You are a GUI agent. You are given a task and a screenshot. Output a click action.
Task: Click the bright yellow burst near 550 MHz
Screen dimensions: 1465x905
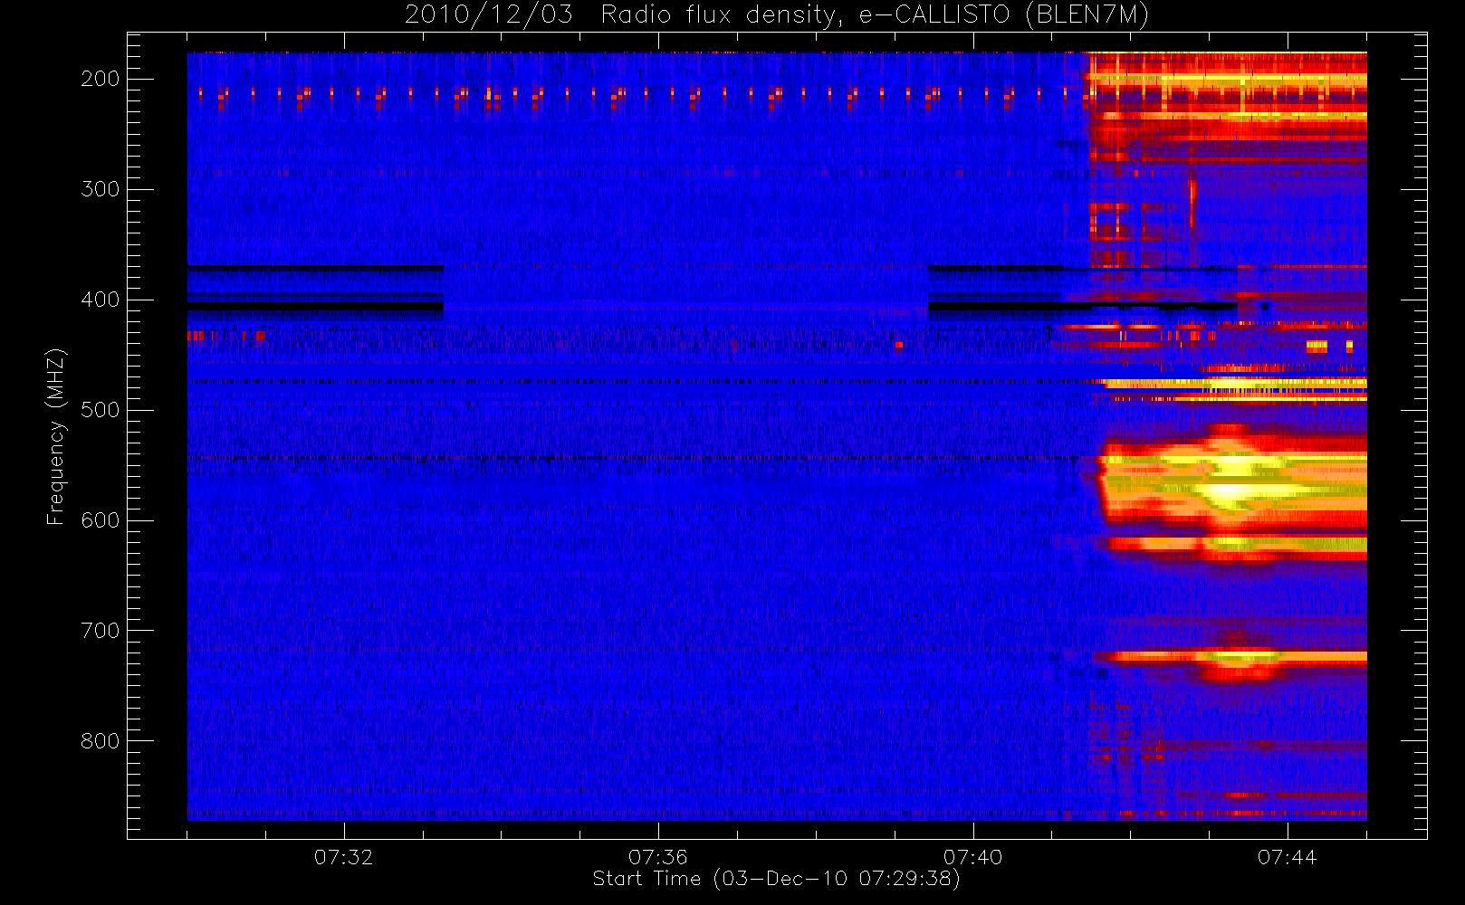pos(1231,484)
